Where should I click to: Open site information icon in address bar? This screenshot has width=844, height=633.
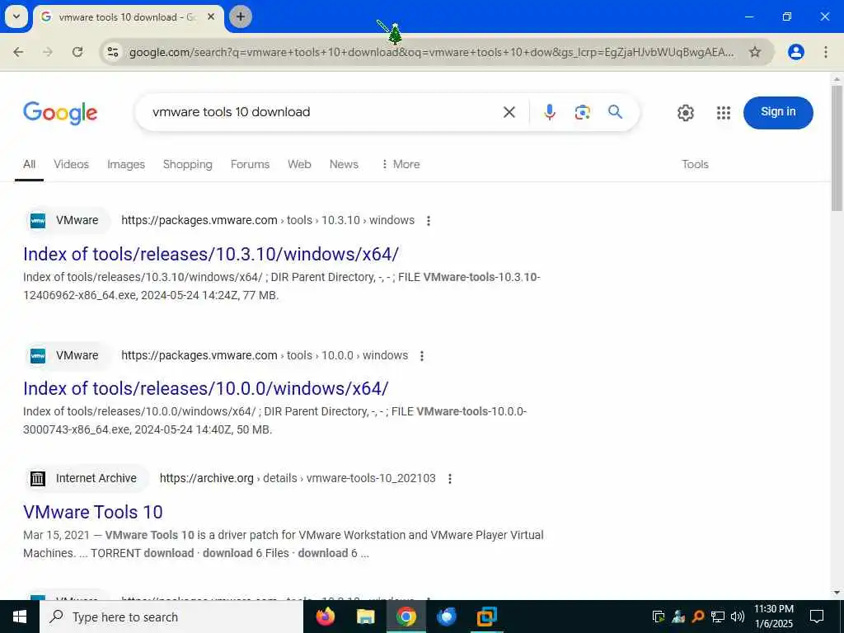[113, 52]
